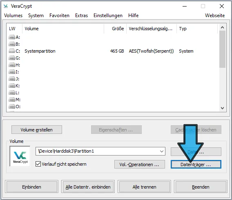Expand the volume path dropdown arrow
Viewport: 232px width, 200px height.
click(x=162, y=151)
